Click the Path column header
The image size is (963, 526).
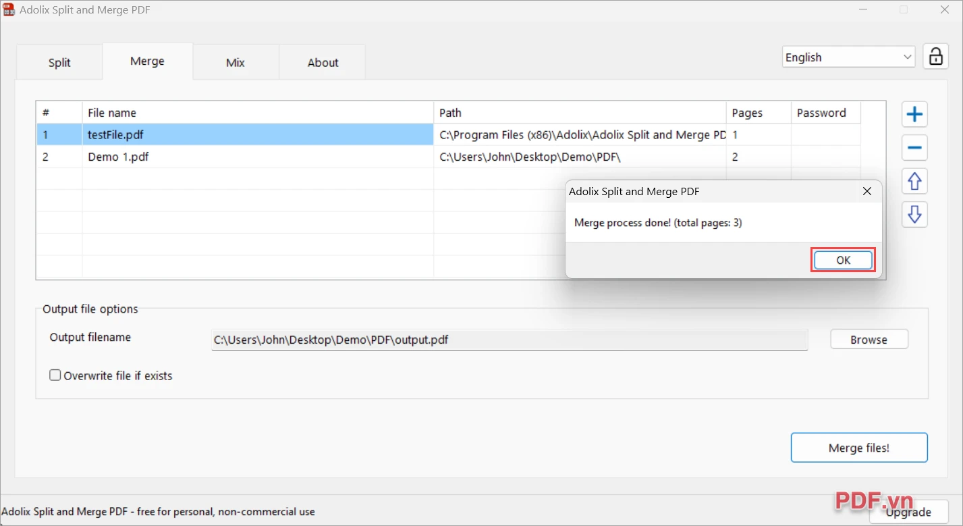(x=580, y=113)
